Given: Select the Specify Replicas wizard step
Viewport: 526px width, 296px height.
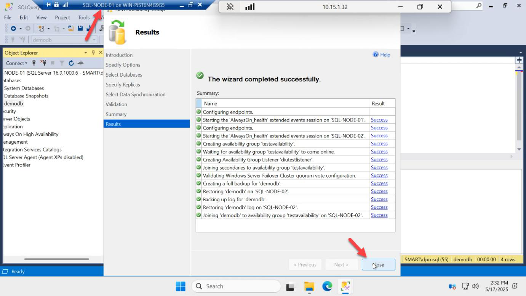Looking at the screenshot, I should [x=123, y=85].
